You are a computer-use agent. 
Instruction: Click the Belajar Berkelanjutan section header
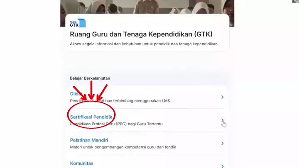90,78
